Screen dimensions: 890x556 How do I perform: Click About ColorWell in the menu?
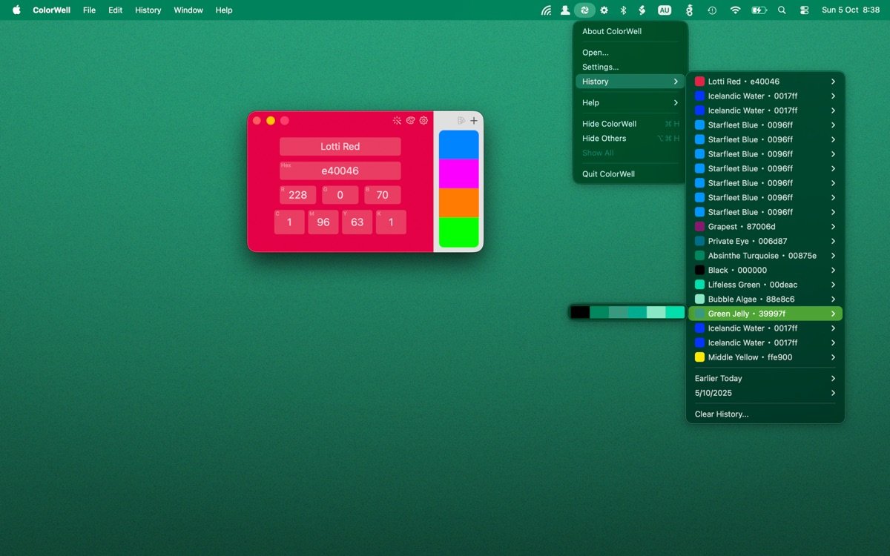coord(612,31)
